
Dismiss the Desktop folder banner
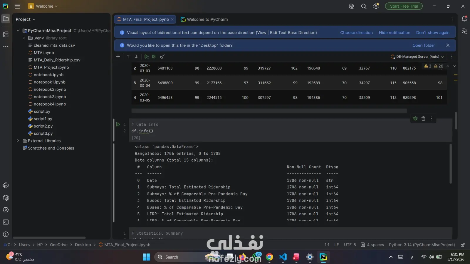[x=448, y=45]
